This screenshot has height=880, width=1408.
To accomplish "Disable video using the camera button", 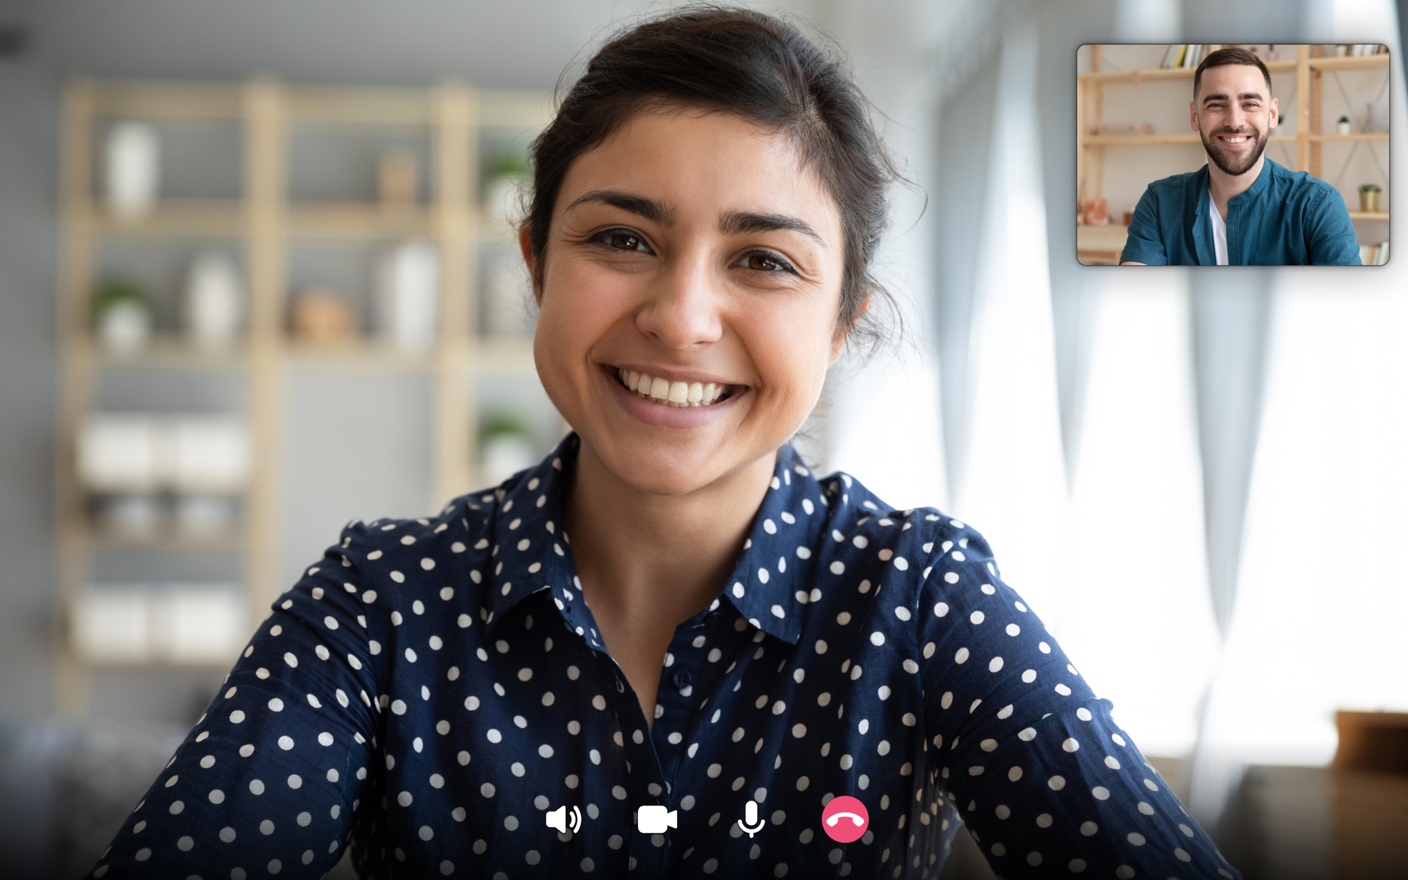I will point(657,820).
